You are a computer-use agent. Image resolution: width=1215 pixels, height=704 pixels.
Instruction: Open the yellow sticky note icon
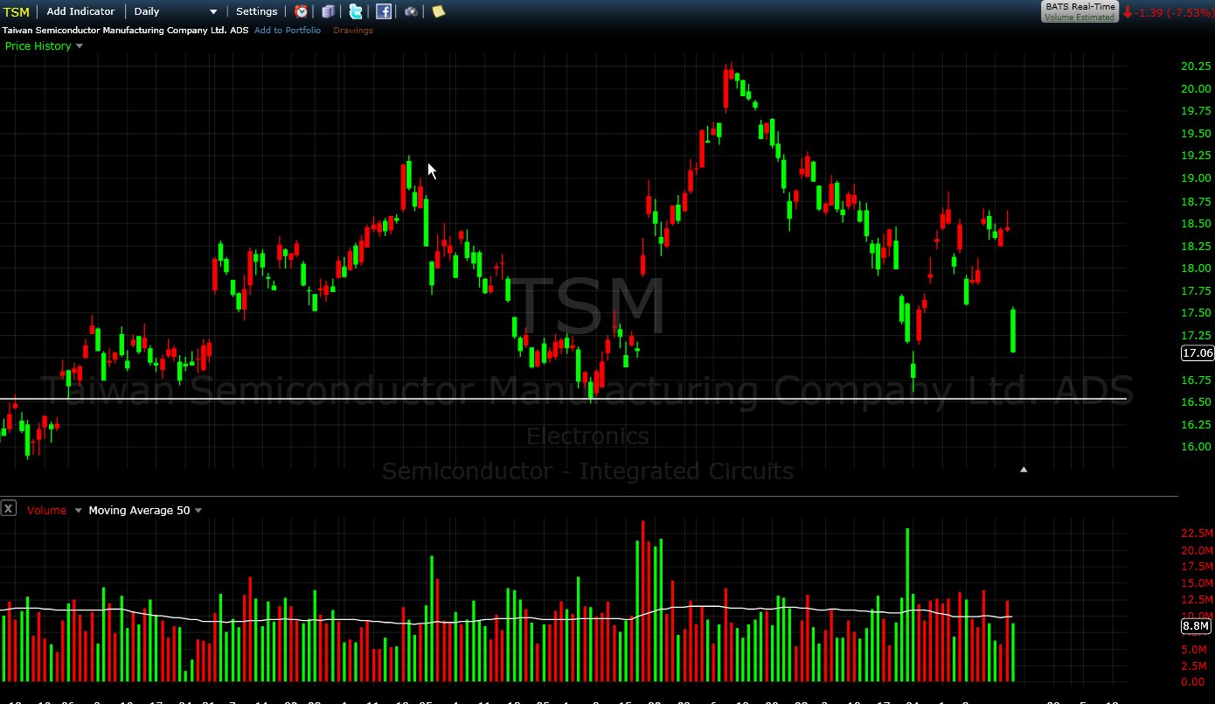tap(438, 11)
